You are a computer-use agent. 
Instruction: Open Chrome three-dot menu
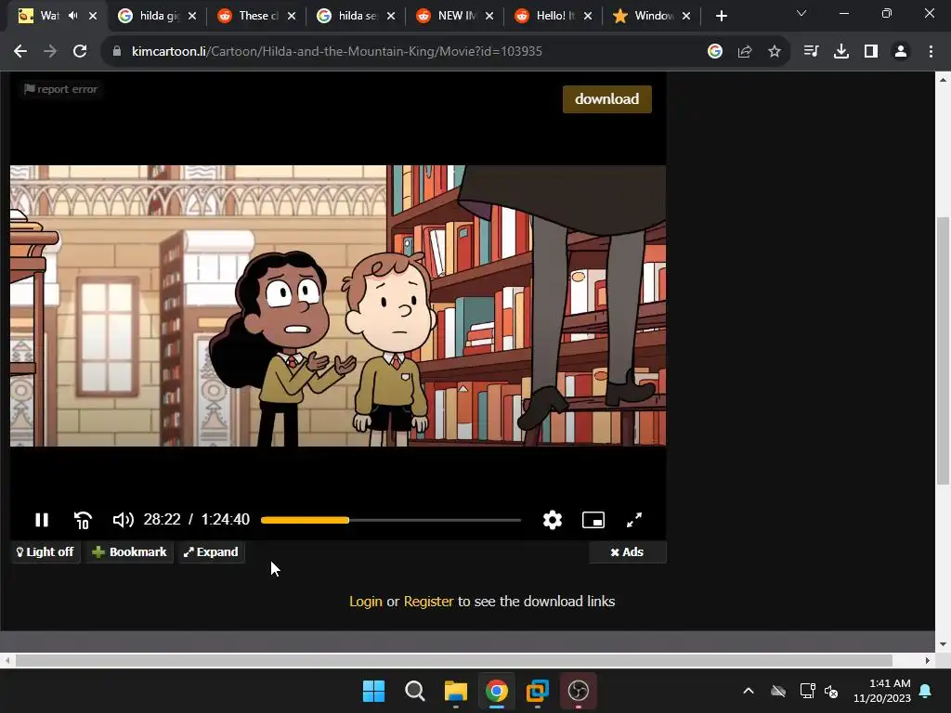coord(931,51)
